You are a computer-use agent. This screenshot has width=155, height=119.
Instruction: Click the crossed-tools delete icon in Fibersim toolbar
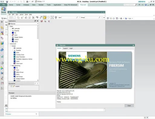coord(33,18)
